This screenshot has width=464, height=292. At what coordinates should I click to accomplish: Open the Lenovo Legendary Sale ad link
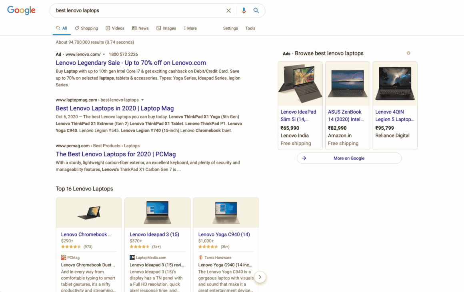point(131,63)
